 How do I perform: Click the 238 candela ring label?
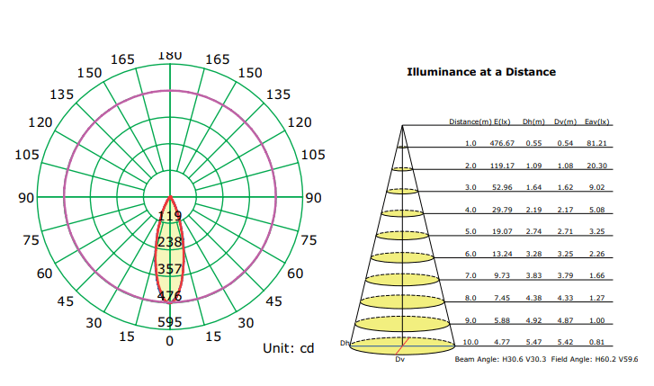(x=170, y=242)
